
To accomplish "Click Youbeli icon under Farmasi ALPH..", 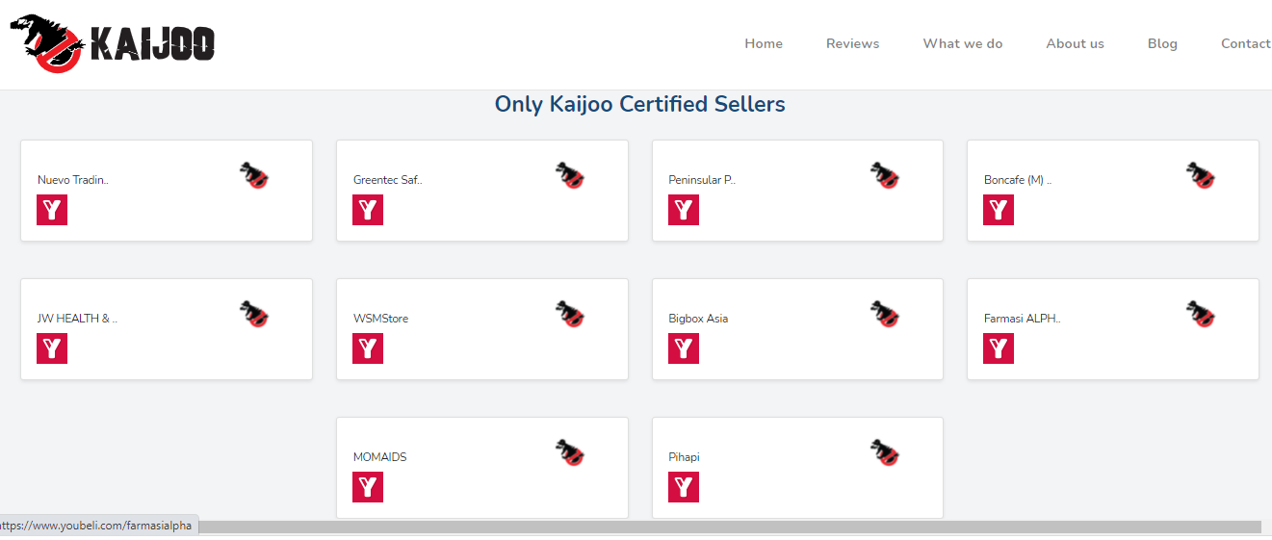I will [999, 348].
